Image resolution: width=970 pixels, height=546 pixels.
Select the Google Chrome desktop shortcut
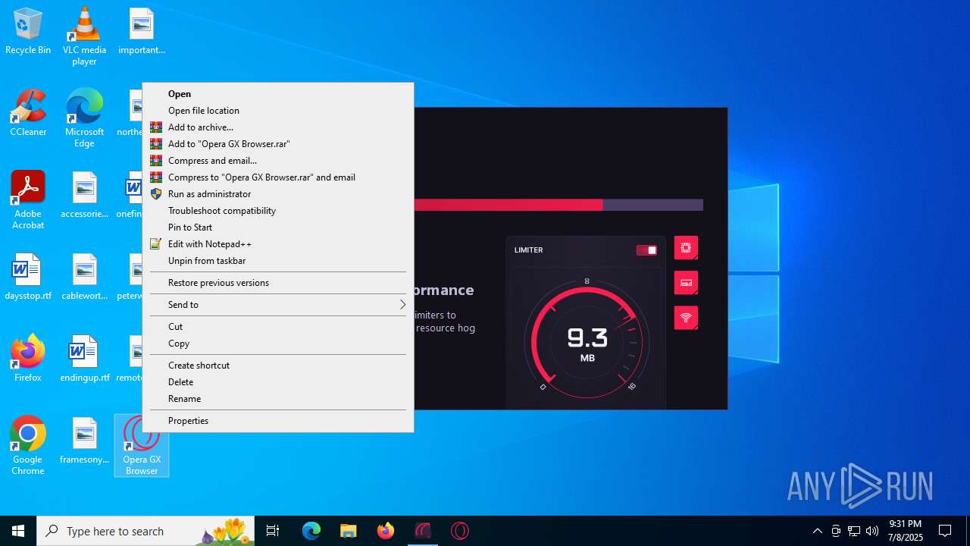click(x=28, y=446)
